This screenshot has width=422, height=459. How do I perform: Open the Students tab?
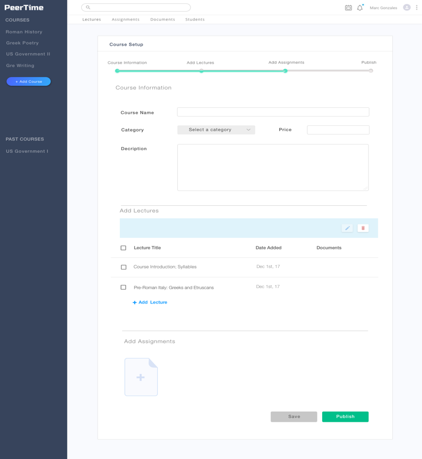pyautogui.click(x=195, y=20)
